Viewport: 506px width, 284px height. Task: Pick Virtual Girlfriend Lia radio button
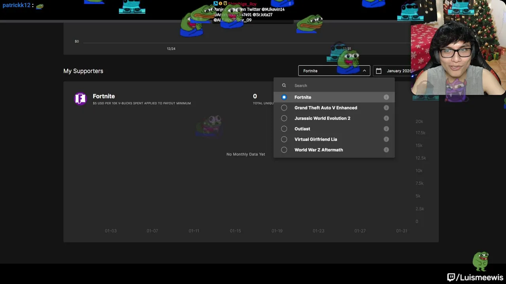tap(284, 139)
